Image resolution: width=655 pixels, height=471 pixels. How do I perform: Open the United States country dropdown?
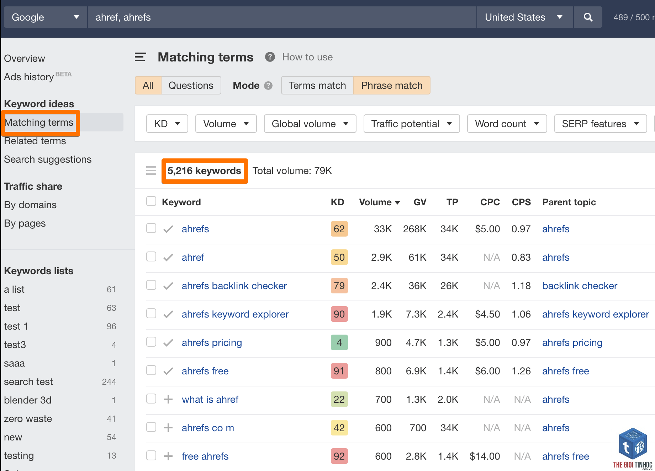point(525,17)
